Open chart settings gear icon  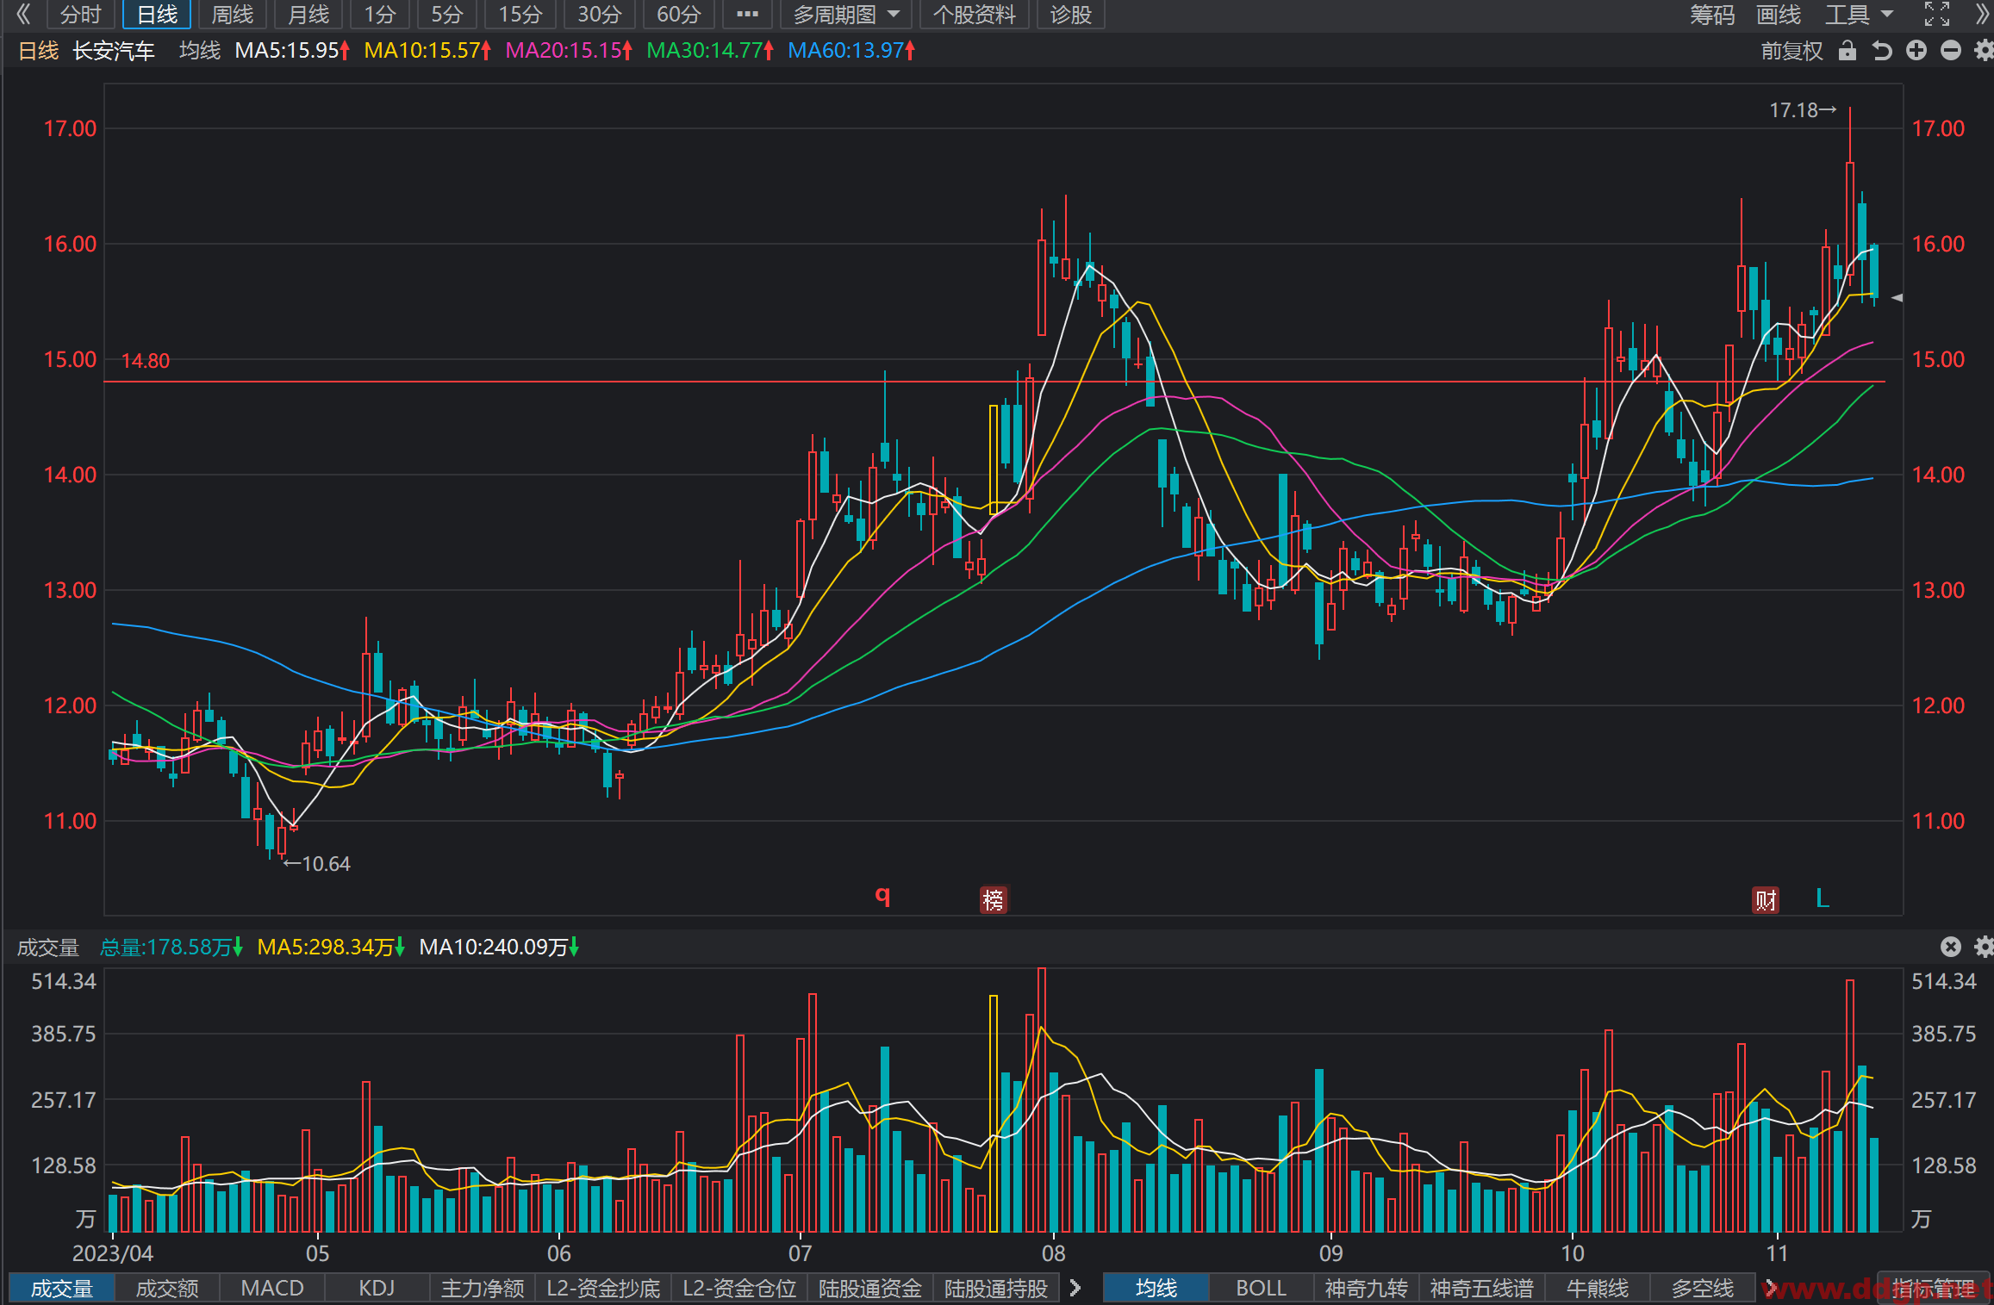pos(1985,51)
